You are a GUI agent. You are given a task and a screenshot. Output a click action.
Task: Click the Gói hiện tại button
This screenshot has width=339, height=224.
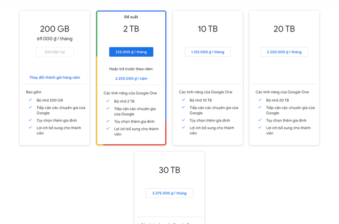pyautogui.click(x=55, y=52)
